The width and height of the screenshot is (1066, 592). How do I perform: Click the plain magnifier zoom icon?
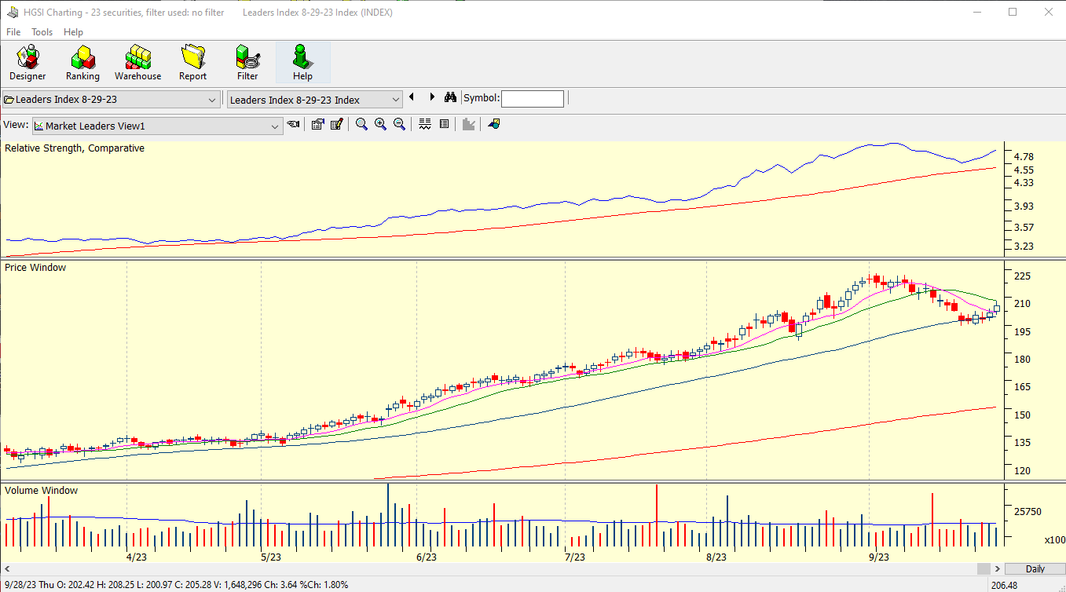[x=361, y=124]
